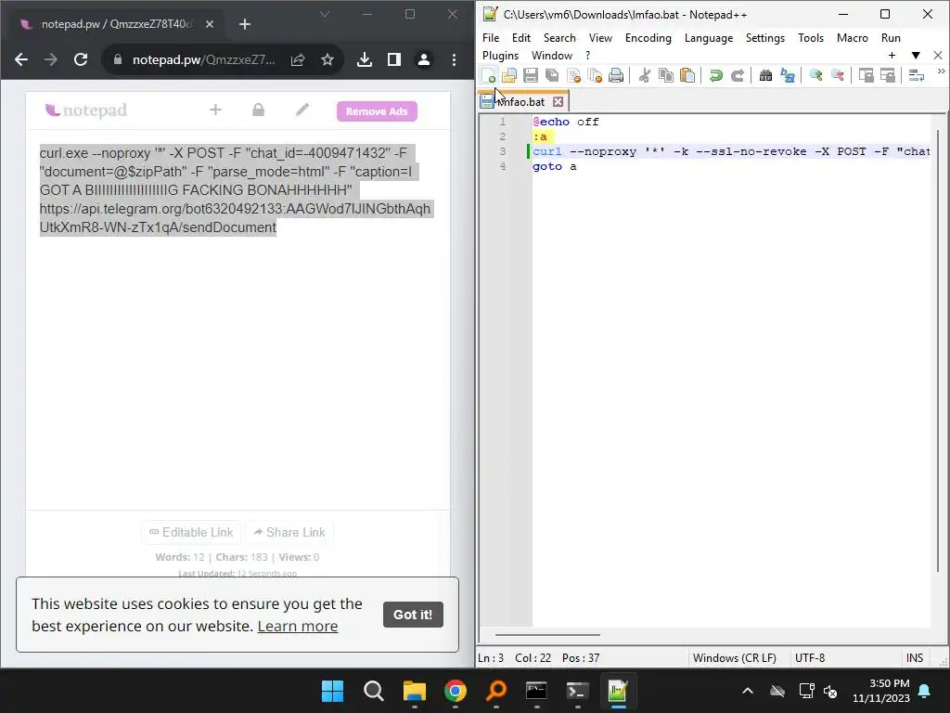Go back in Chrome browser
950x713 pixels.
(x=21, y=59)
